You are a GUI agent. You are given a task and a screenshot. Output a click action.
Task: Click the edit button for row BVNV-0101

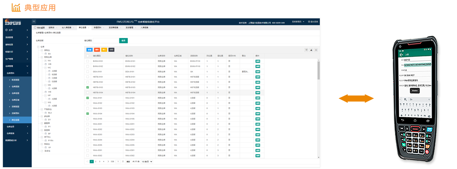pyautogui.click(x=258, y=61)
